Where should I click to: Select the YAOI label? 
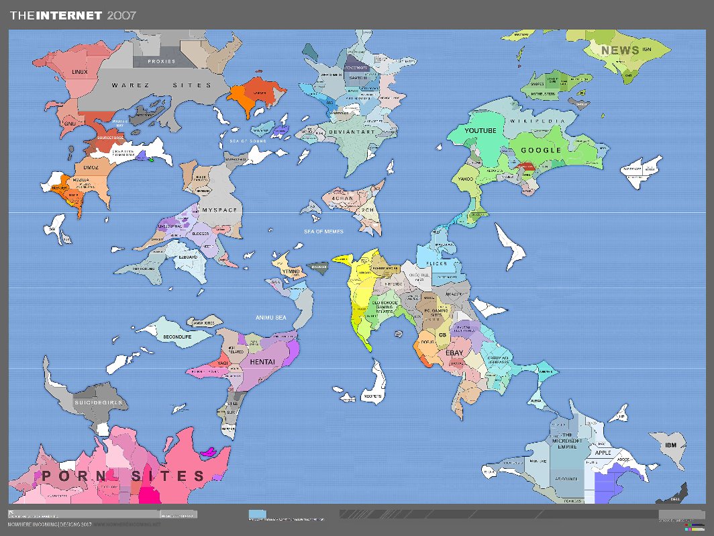(223, 363)
